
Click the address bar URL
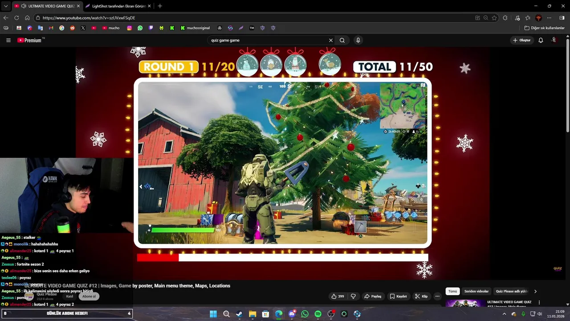click(89, 18)
